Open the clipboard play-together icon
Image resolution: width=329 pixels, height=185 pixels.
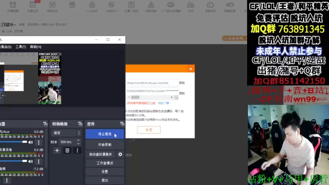(x=131, y=7)
